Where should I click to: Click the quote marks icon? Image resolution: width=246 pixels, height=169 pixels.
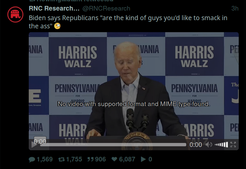(x=90, y=159)
